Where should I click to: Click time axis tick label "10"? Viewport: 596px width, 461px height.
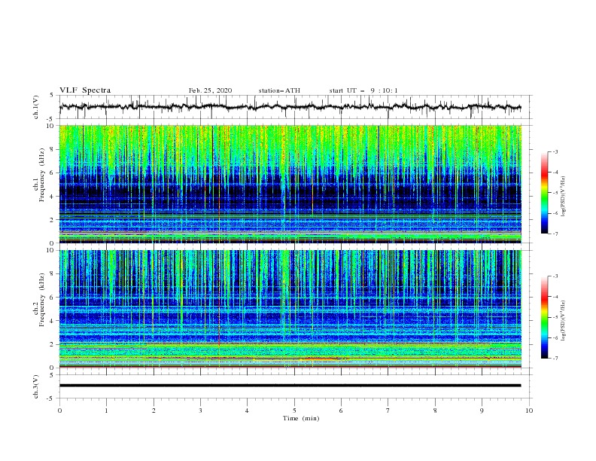pos(529,411)
